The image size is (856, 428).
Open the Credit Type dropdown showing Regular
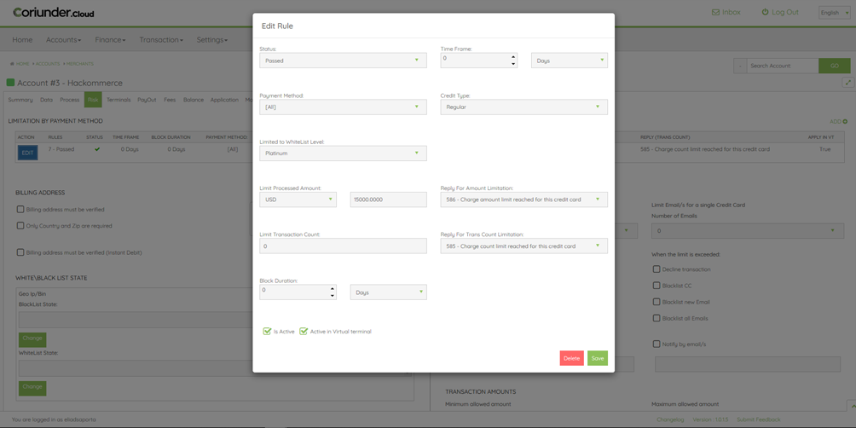click(524, 107)
